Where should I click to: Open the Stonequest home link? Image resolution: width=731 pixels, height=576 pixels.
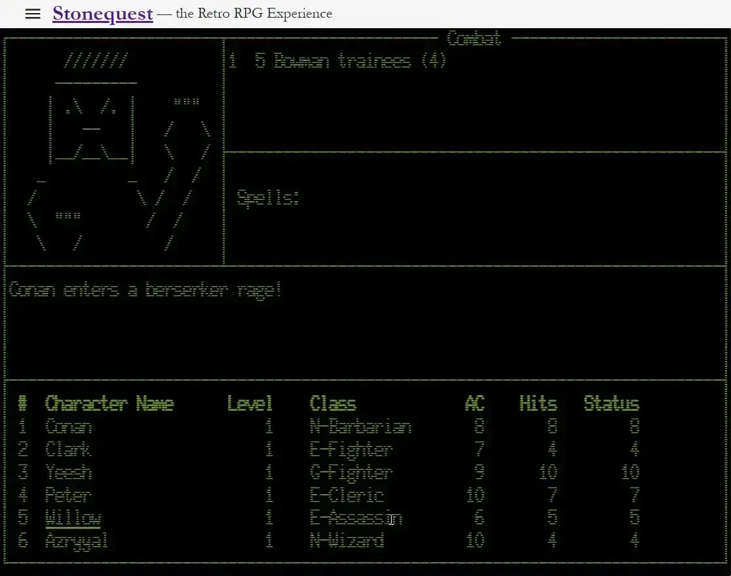pos(102,13)
